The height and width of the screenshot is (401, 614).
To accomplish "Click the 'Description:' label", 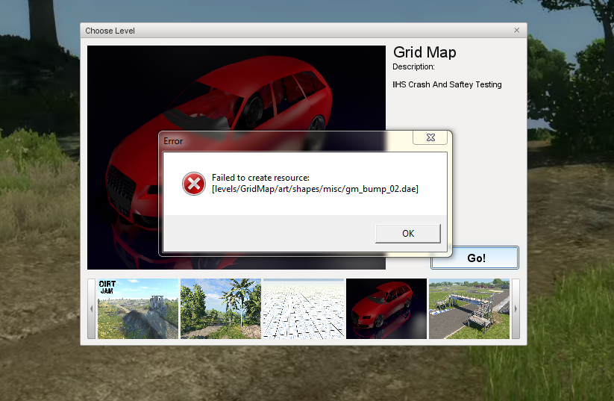I will (413, 66).
